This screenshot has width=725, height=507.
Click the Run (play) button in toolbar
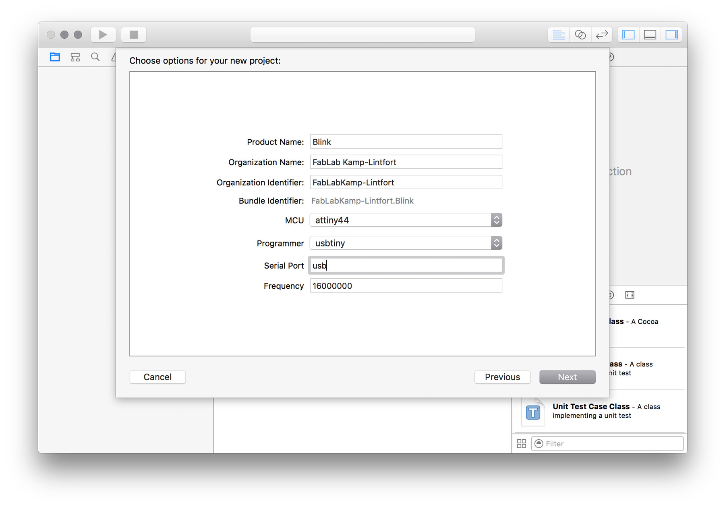(x=103, y=35)
